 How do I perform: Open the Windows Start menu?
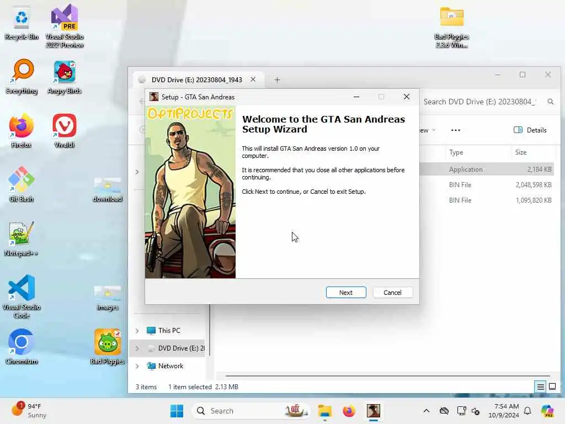pos(177,411)
